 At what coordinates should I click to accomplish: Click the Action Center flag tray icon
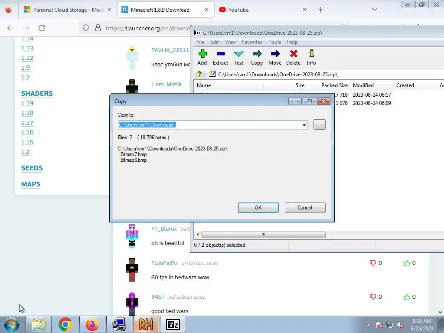379,325
